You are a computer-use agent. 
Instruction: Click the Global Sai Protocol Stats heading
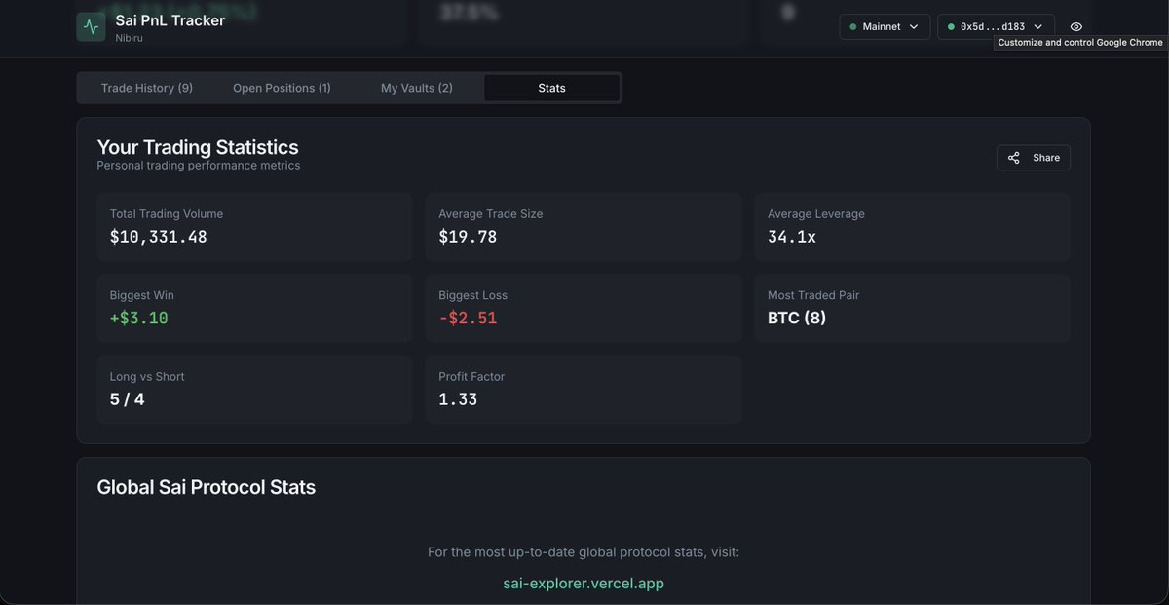coord(207,487)
